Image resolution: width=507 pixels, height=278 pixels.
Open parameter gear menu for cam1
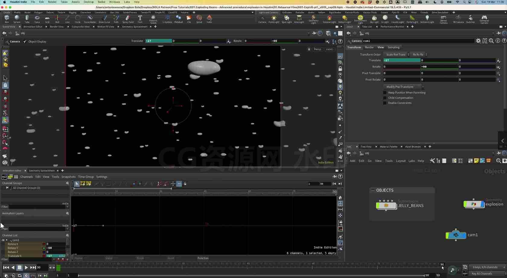[x=478, y=41]
